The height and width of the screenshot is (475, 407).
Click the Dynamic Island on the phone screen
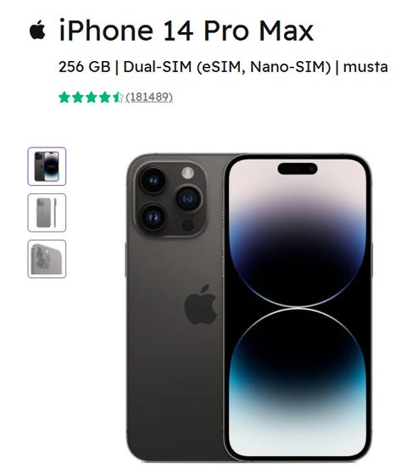298,169
